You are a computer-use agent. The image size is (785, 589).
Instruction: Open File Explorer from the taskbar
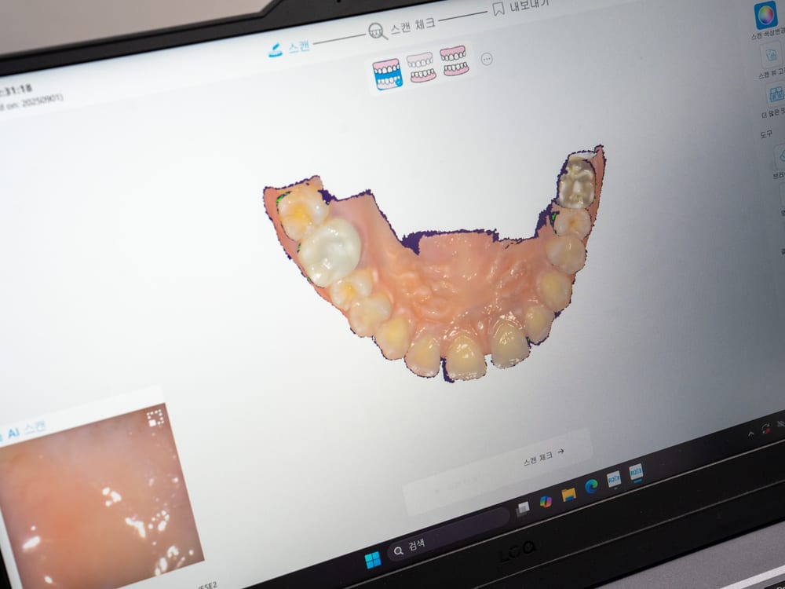point(568,495)
